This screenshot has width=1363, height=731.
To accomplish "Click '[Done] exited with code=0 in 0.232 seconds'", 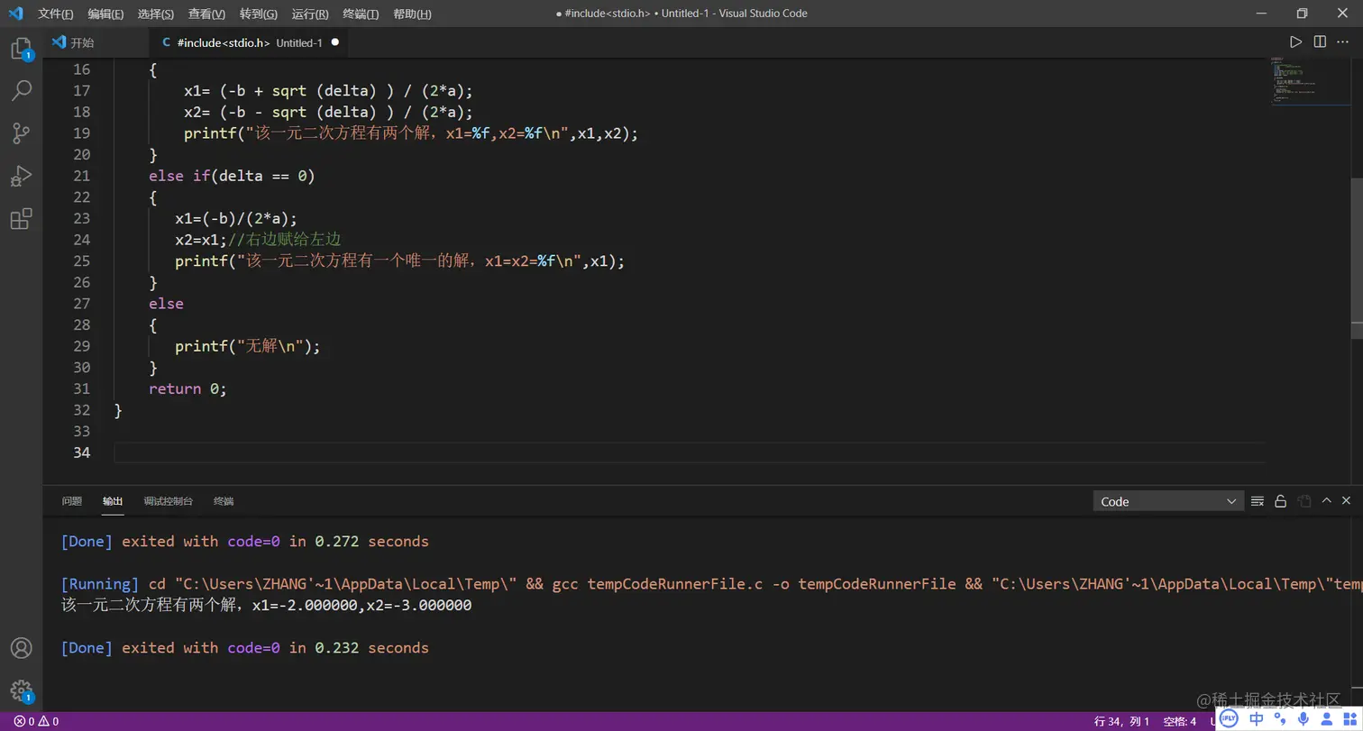I will click(244, 648).
